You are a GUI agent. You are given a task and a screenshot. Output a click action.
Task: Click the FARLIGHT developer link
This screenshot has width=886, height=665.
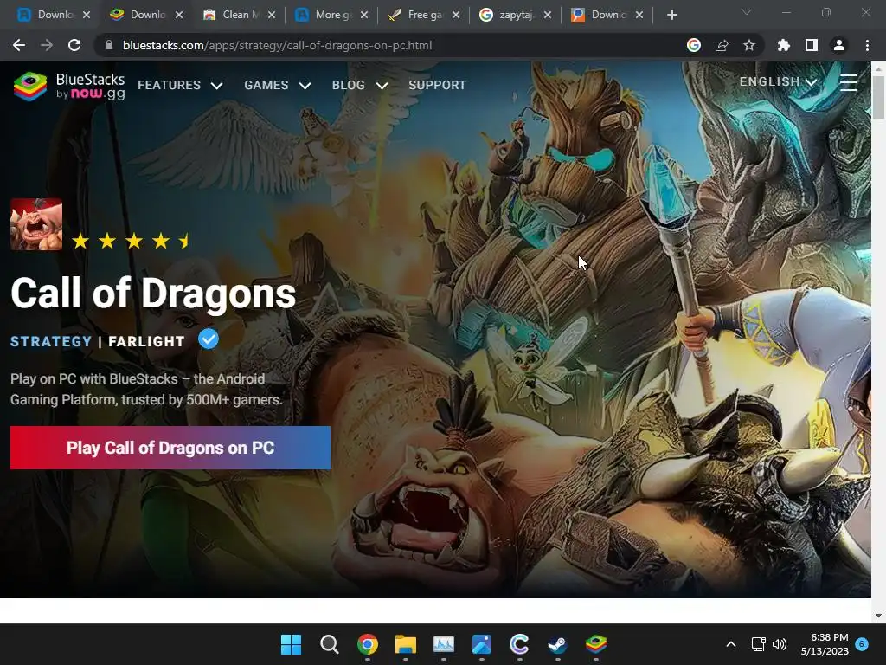pos(146,341)
